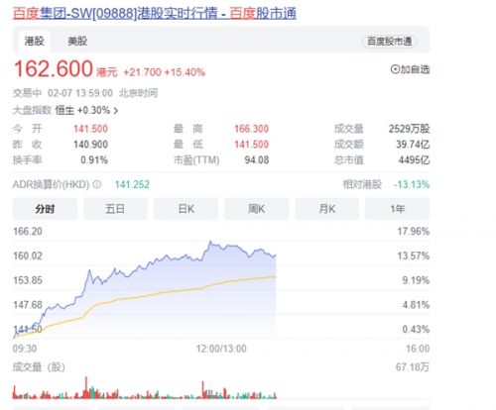The width and height of the screenshot is (496, 410).
Task: Expand the Hang Seng index chevron arrow
Action: coord(115,111)
